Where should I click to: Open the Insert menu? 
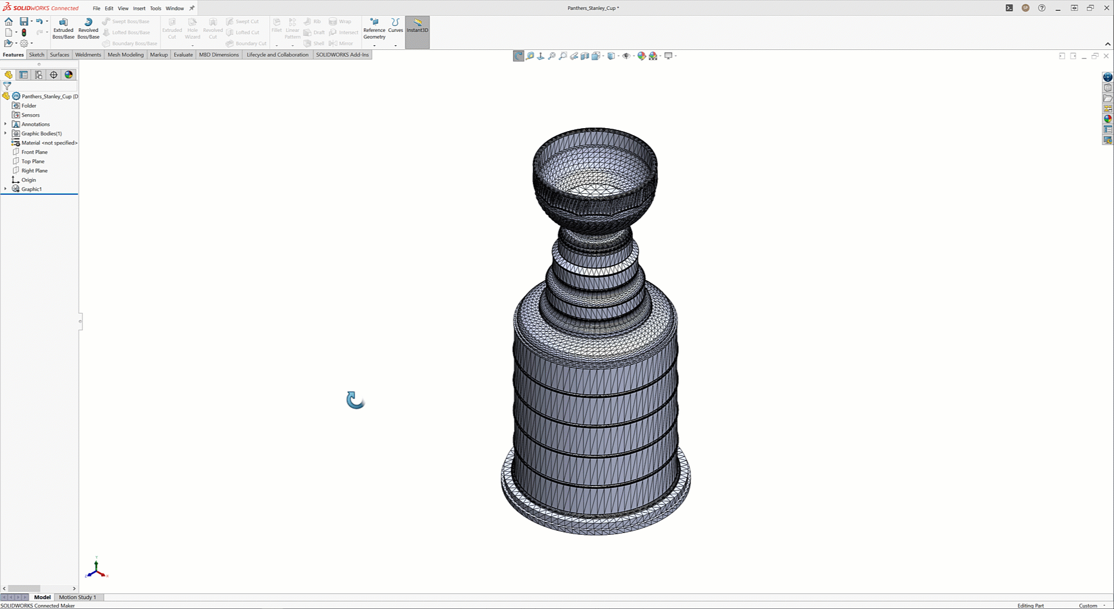[139, 8]
